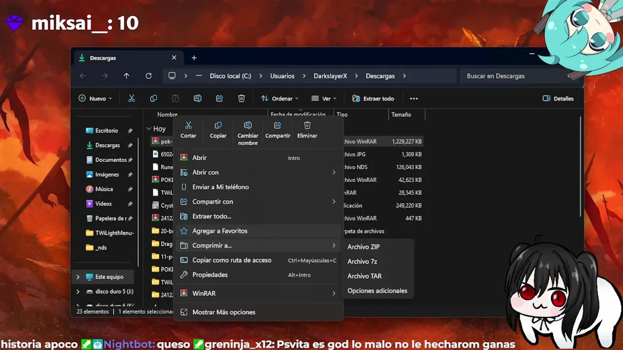Expand the WinRAR submenu arrow
The height and width of the screenshot is (350, 623).
pyautogui.click(x=334, y=294)
